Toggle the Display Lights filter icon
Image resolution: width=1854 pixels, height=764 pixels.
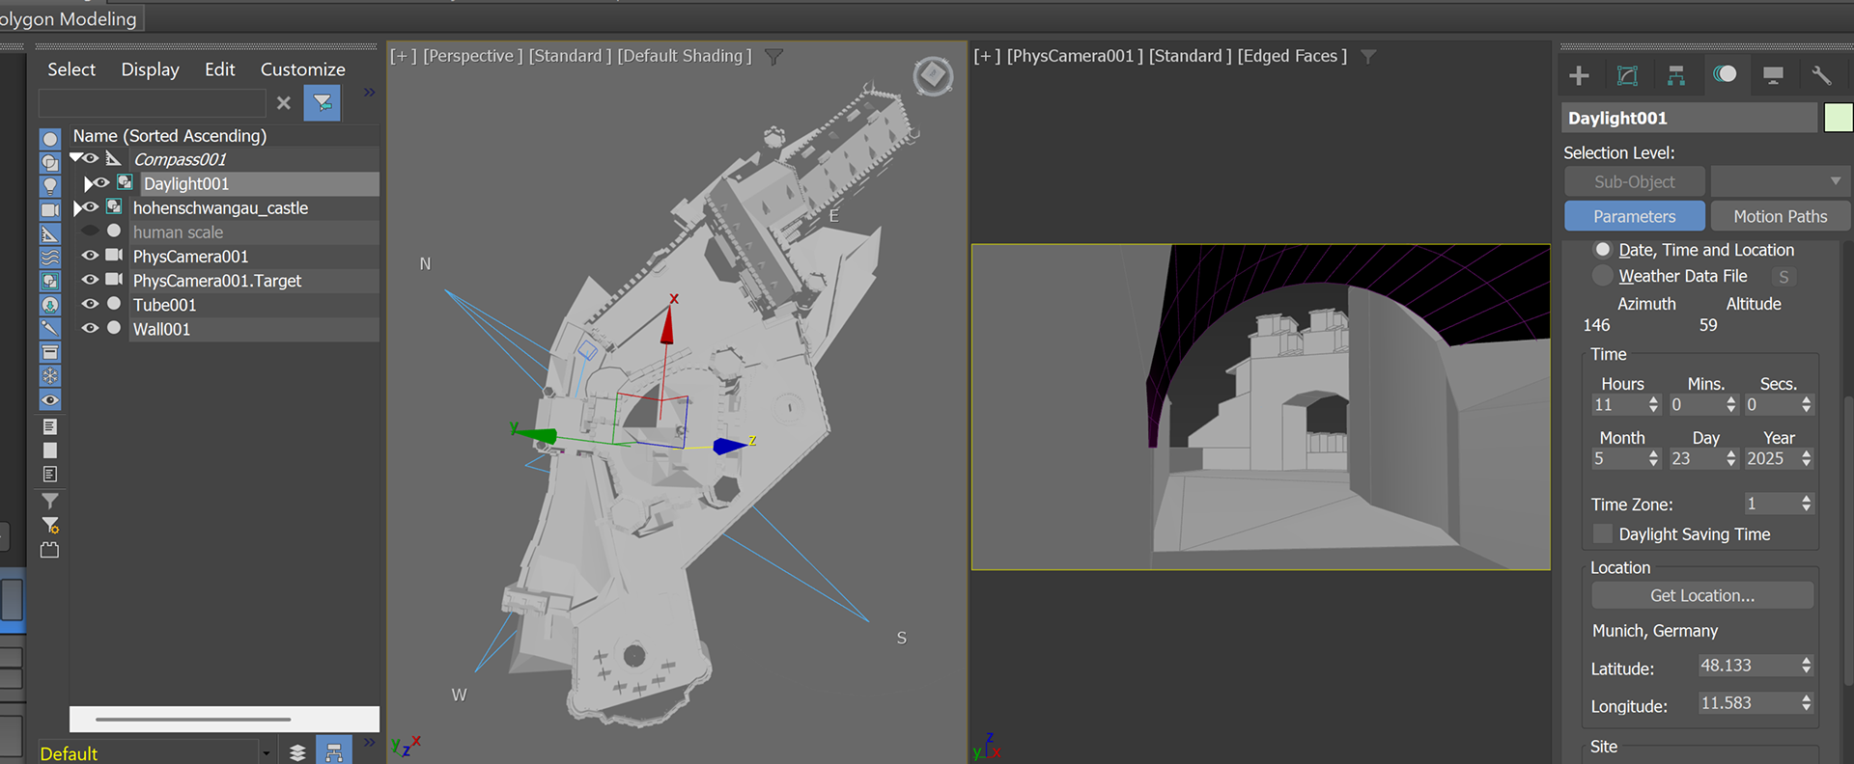click(x=50, y=186)
